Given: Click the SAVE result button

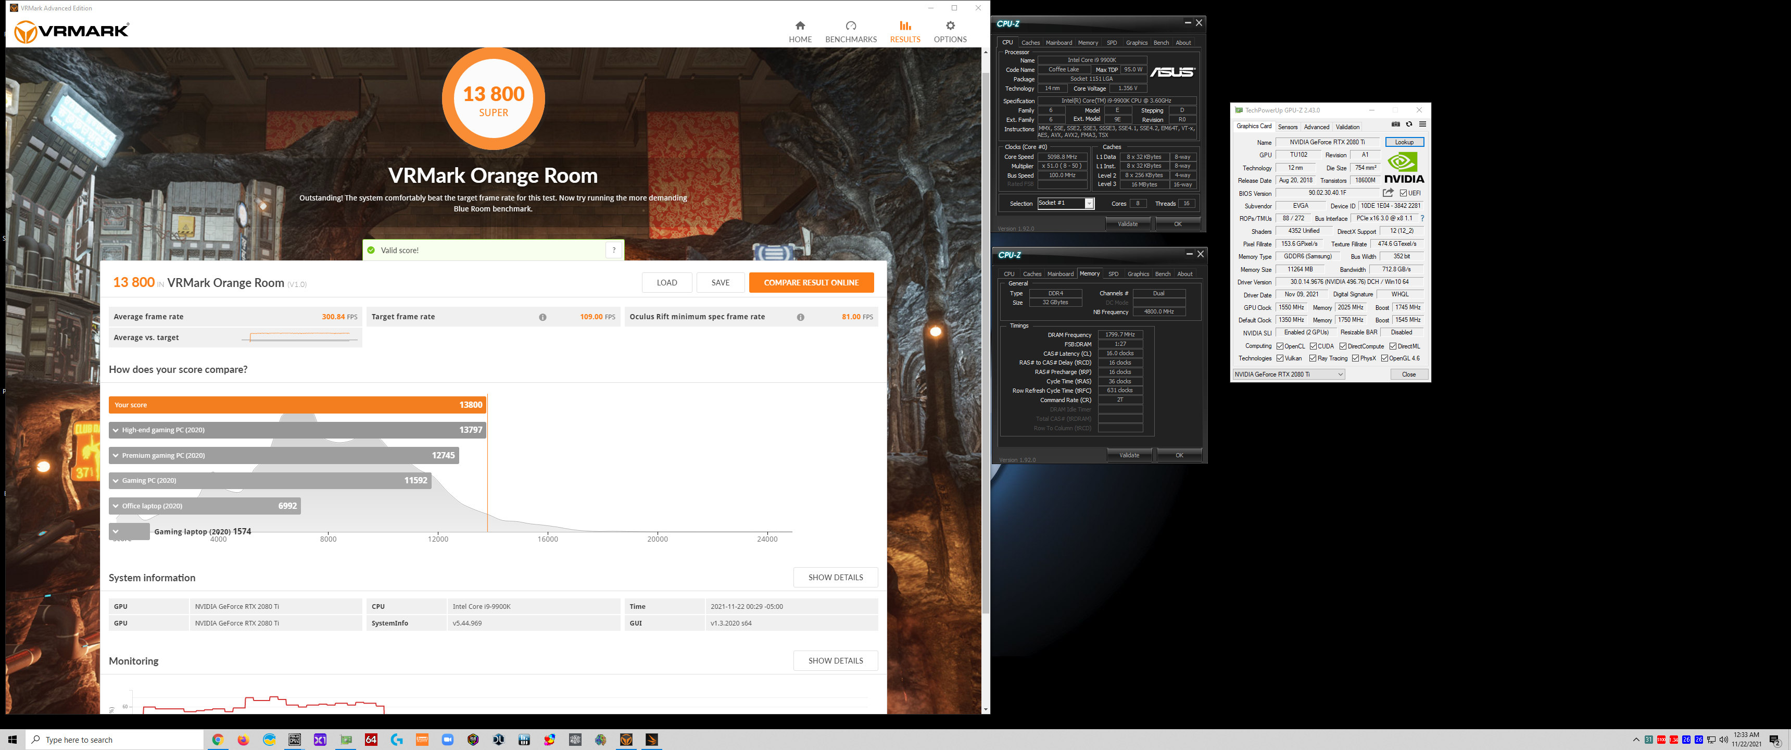Looking at the screenshot, I should (x=720, y=282).
